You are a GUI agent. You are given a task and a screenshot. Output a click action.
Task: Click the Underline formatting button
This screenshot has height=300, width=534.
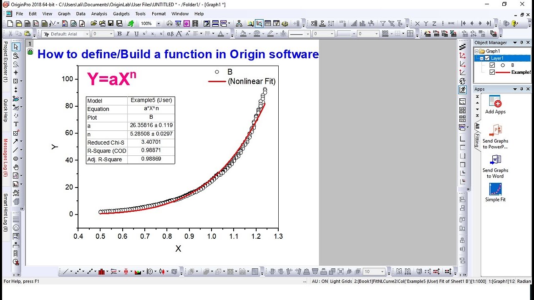(136, 34)
